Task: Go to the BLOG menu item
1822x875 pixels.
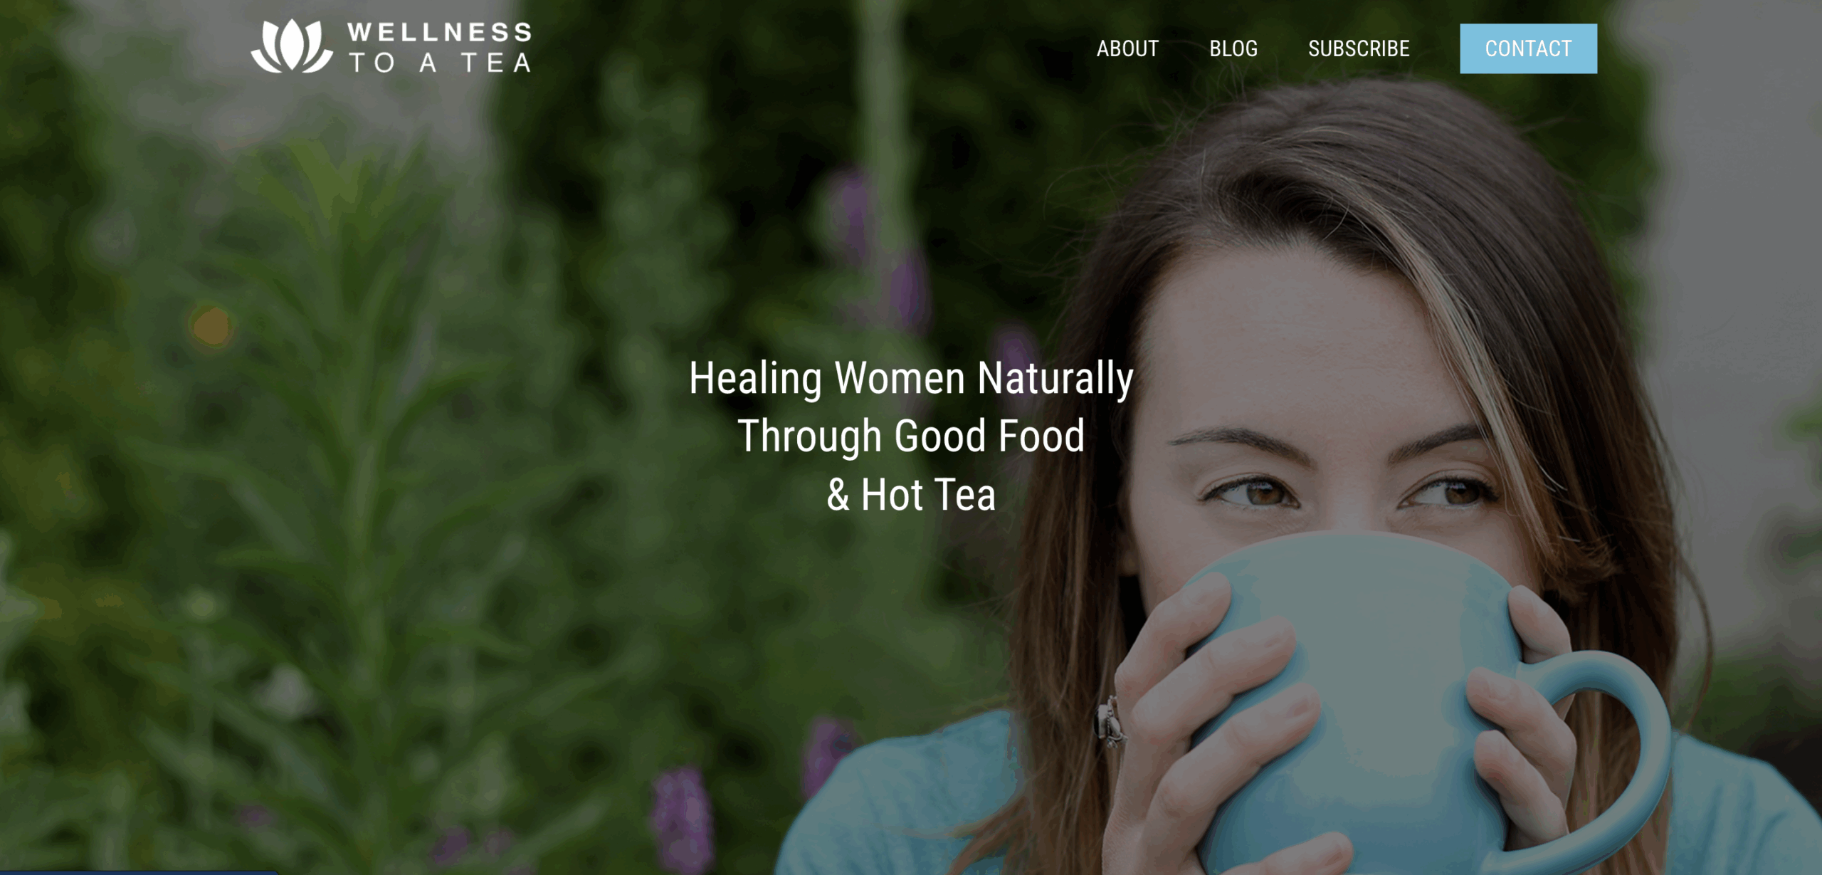Action: pos(1233,48)
